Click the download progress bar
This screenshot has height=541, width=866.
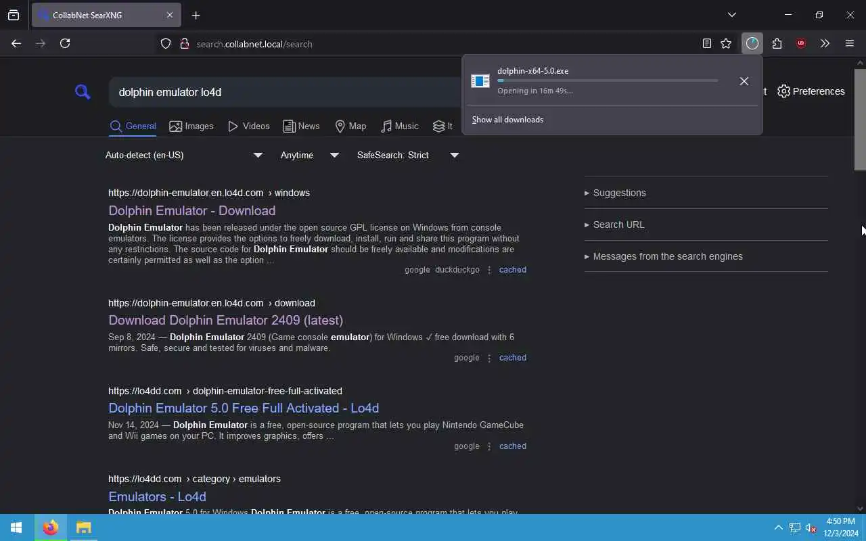pyautogui.click(x=608, y=80)
